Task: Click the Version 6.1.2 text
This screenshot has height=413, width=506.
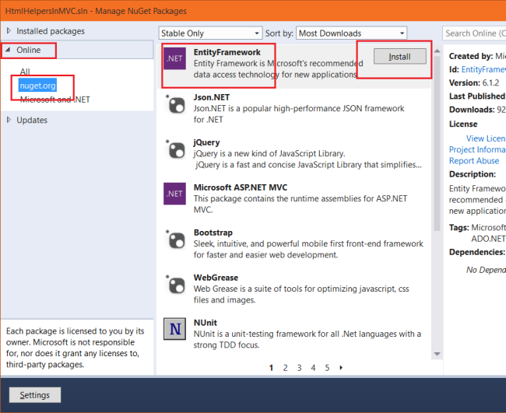Action: point(474,83)
